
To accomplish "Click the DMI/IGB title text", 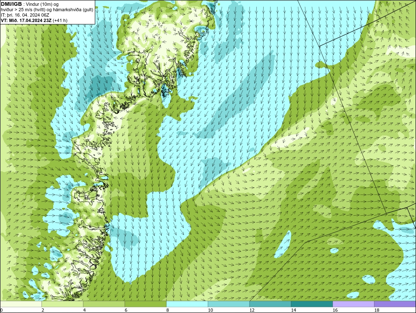I will coord(11,4).
